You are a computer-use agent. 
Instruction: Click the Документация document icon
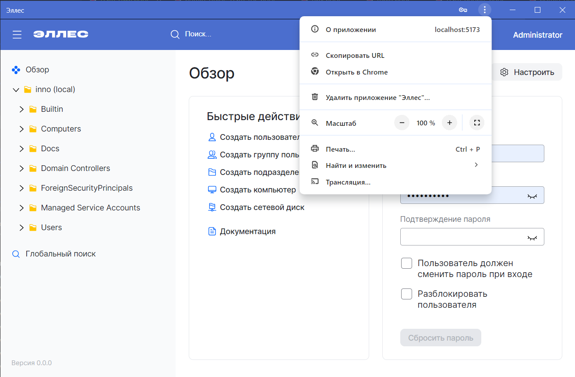(212, 231)
